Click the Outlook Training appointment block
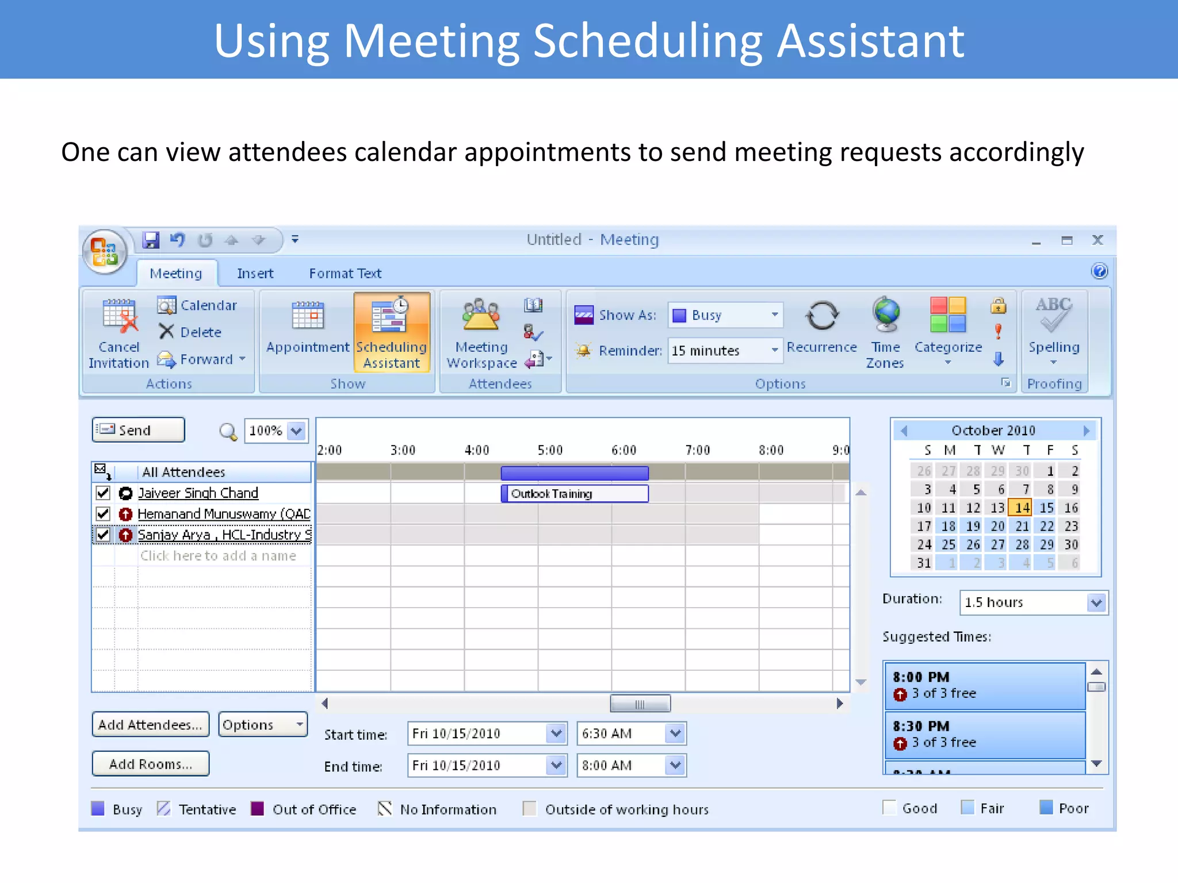Image resolution: width=1178 pixels, height=883 pixels. tap(575, 493)
